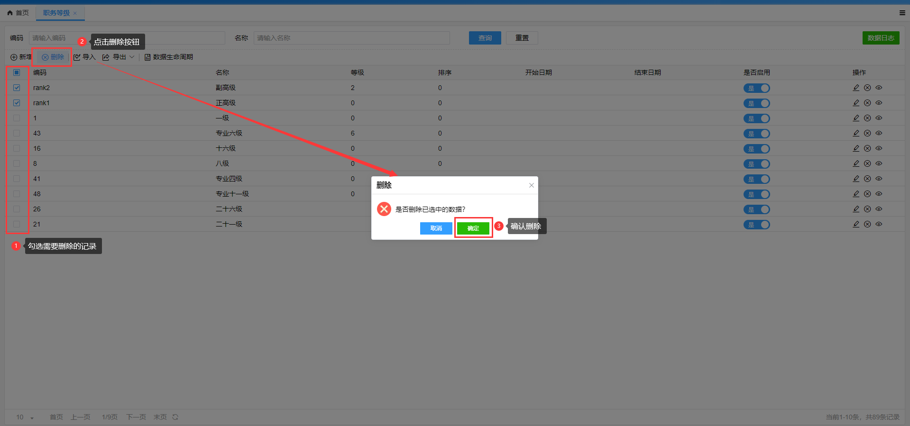Click the 导入 import button
Screen dimensions: 910x426
tap(84, 57)
